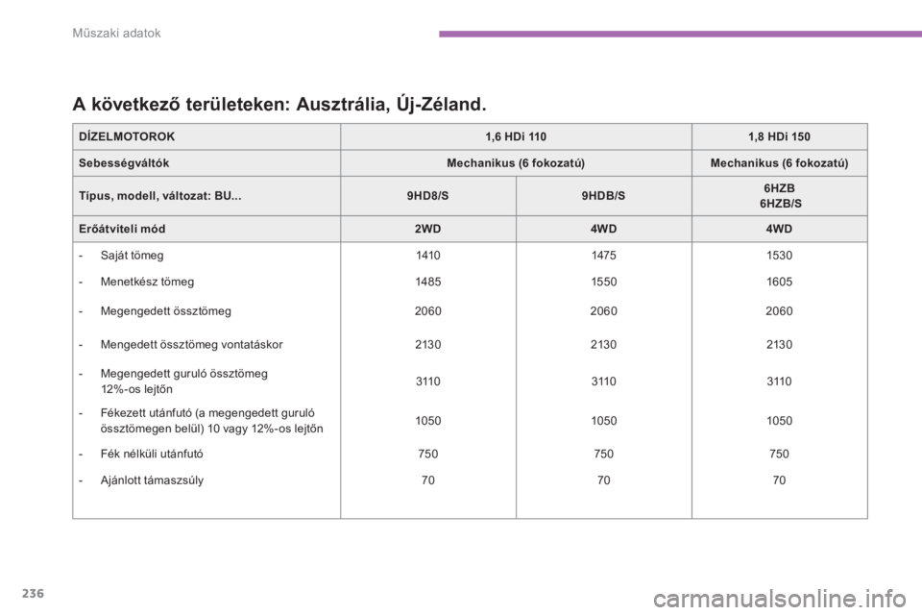
Task: Click the 'Műszaki adatok' header text
Action: (x=116, y=34)
